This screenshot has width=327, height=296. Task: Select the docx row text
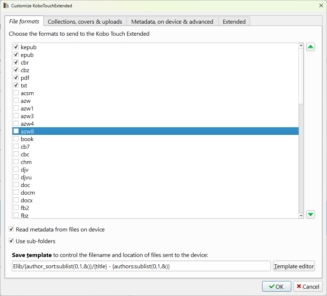(x=27, y=200)
